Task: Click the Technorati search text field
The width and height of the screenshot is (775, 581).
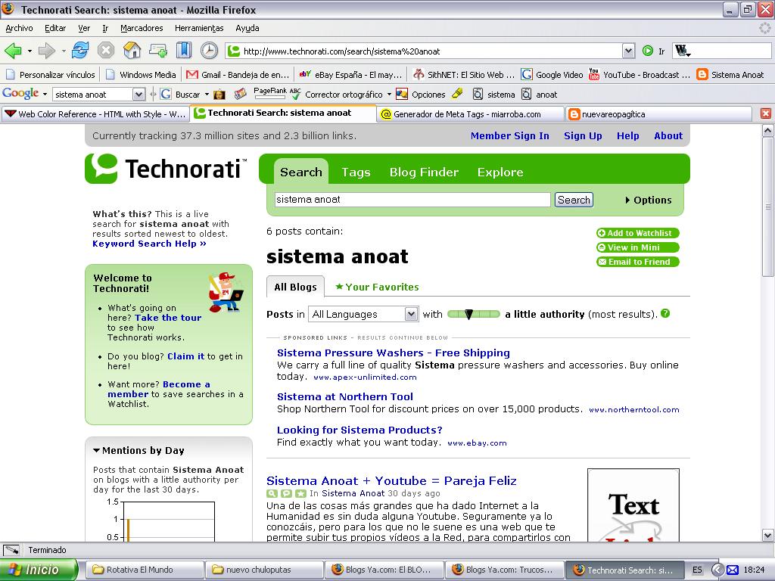Action: tap(412, 200)
